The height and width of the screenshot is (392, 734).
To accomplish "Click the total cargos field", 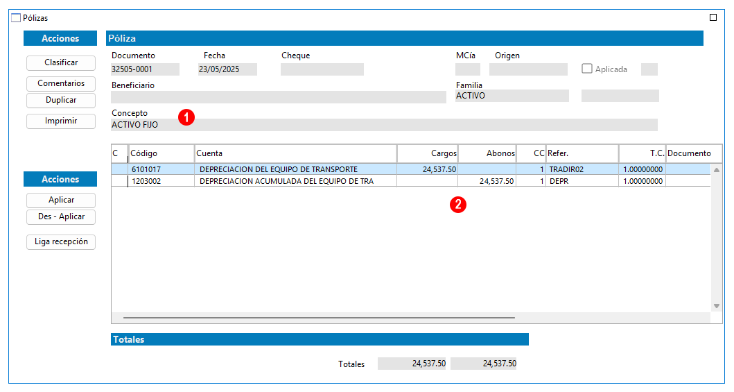I will 412,364.
